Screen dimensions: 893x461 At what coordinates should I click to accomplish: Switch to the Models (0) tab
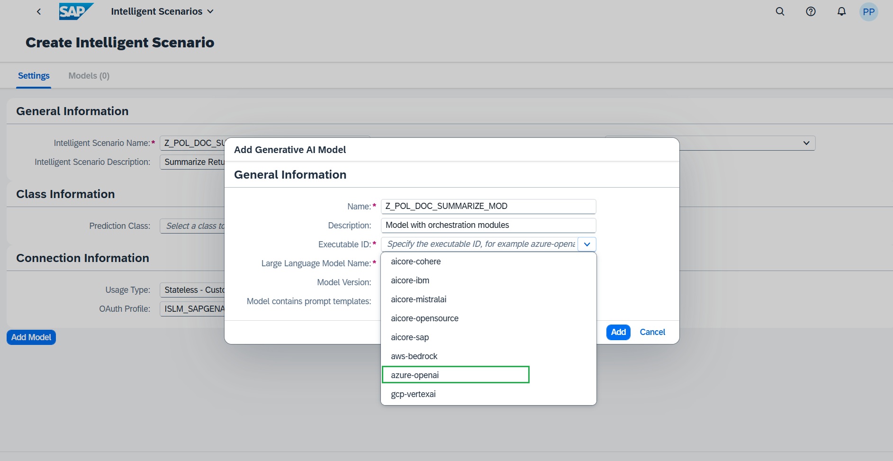tap(89, 76)
